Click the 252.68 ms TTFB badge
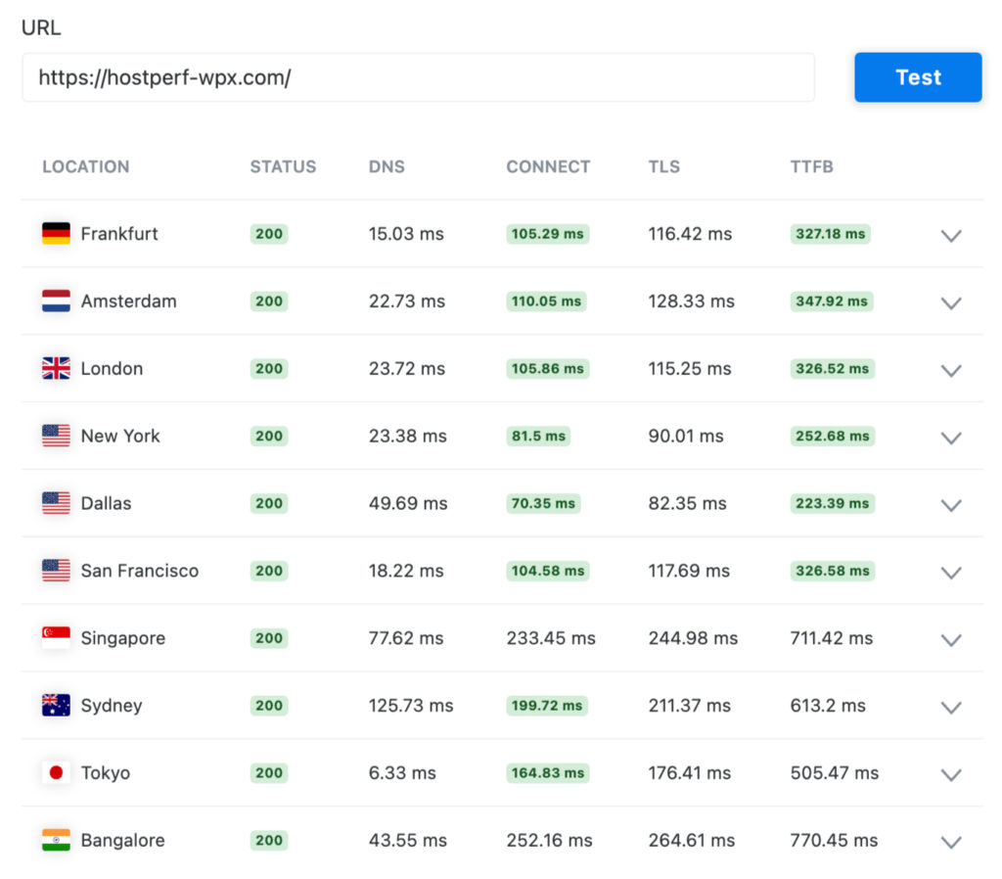 coord(832,436)
